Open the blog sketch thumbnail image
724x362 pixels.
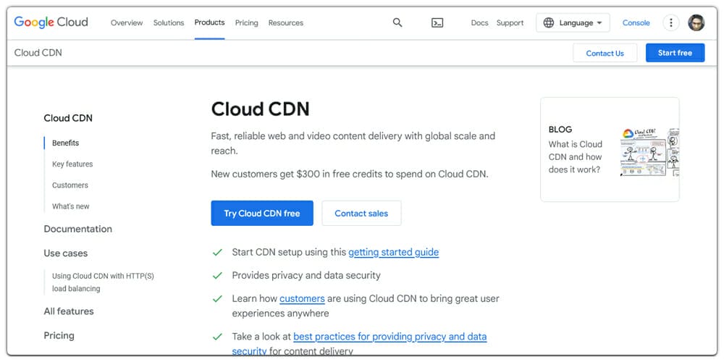tap(649, 152)
